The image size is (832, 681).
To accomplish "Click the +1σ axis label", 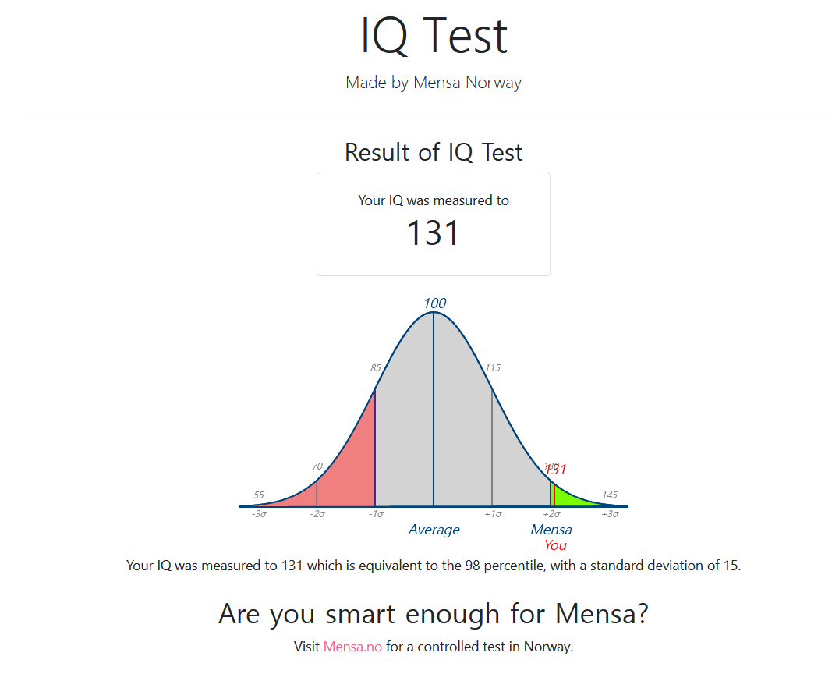I will point(492,514).
